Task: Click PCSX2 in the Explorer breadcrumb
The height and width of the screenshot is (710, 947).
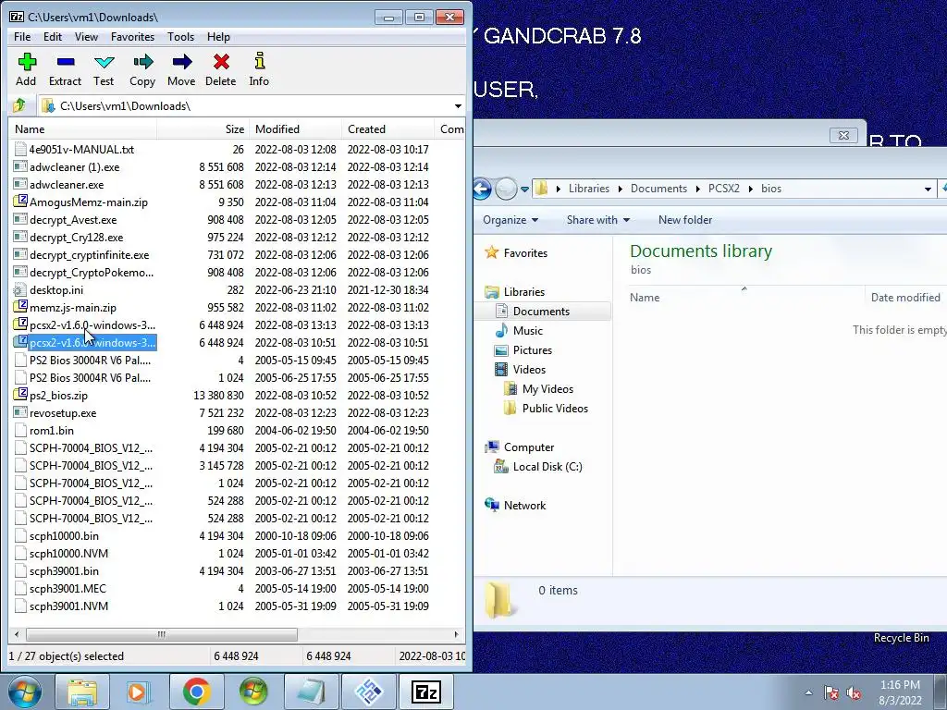Action: pyautogui.click(x=723, y=189)
